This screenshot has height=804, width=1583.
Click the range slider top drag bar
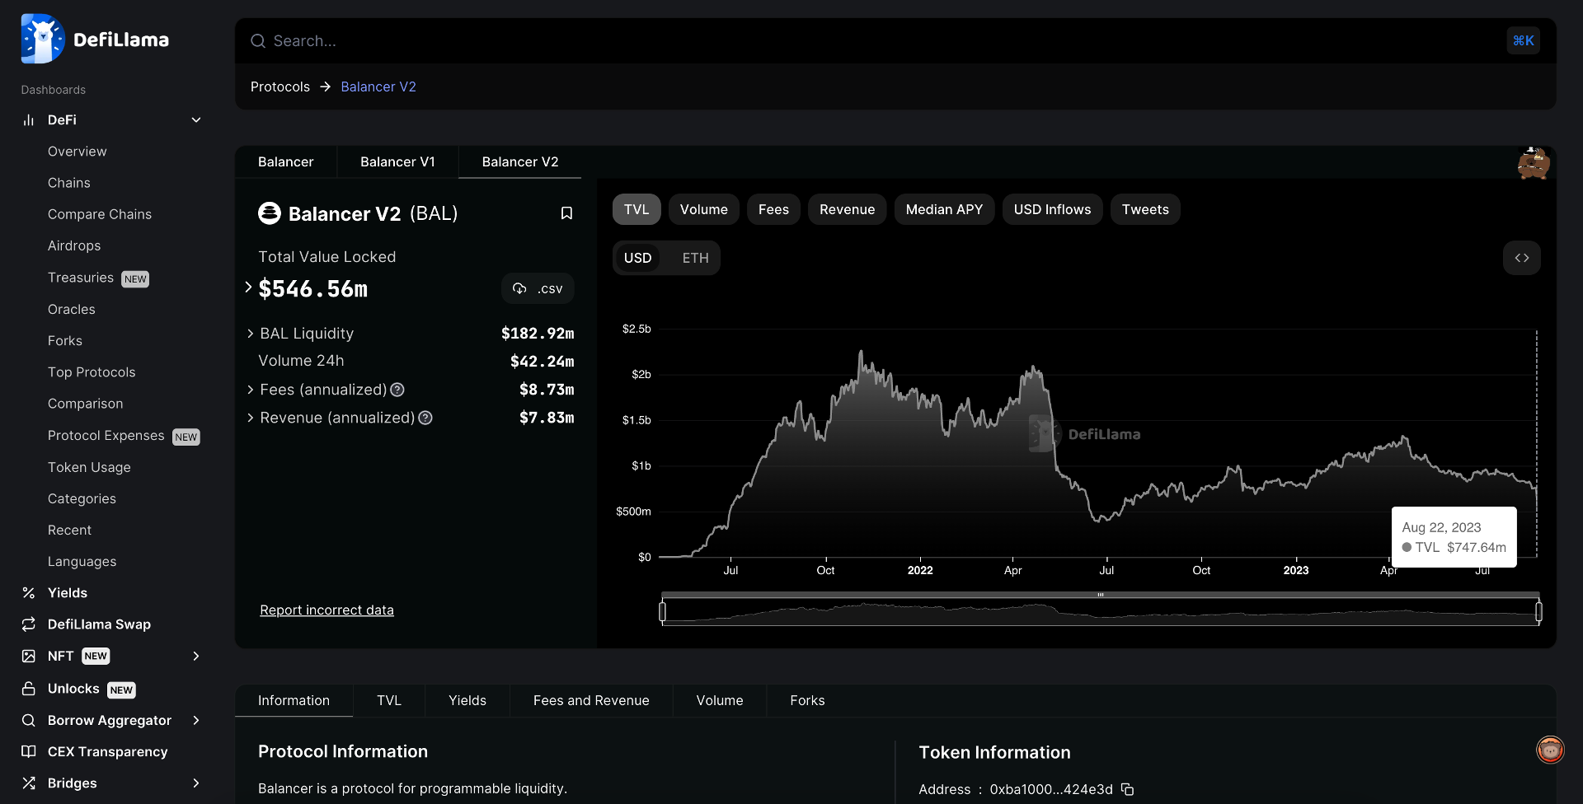pyautogui.click(x=1101, y=595)
